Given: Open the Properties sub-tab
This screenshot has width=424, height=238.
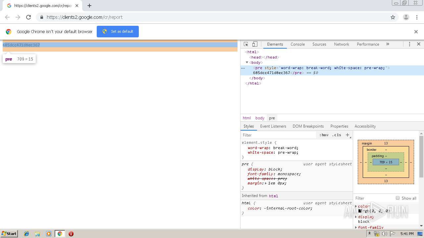Looking at the screenshot, I should tap(339, 126).
